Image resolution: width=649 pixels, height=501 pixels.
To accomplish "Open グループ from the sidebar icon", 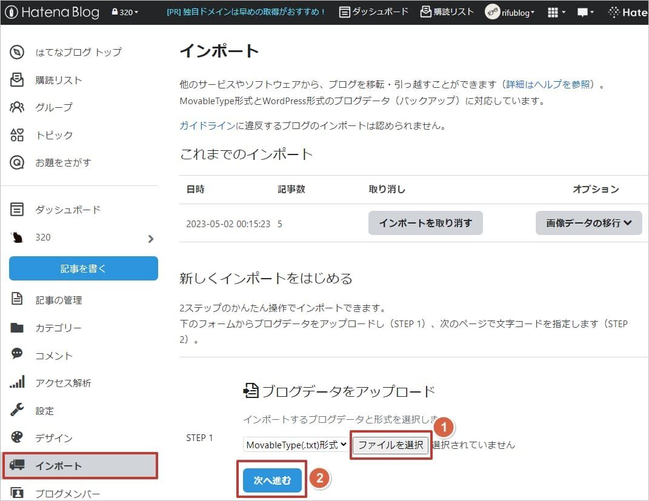I will 17,107.
